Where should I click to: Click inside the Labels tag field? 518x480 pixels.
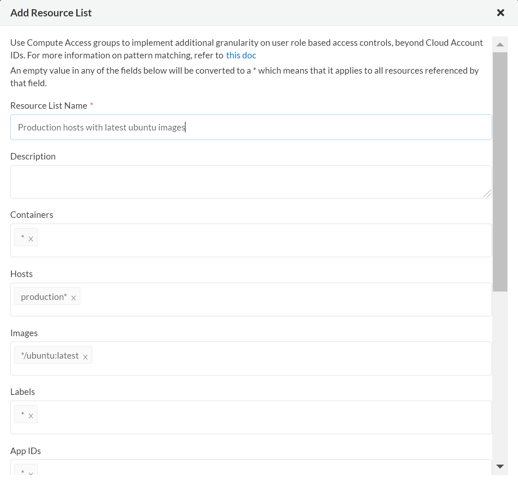click(251, 417)
